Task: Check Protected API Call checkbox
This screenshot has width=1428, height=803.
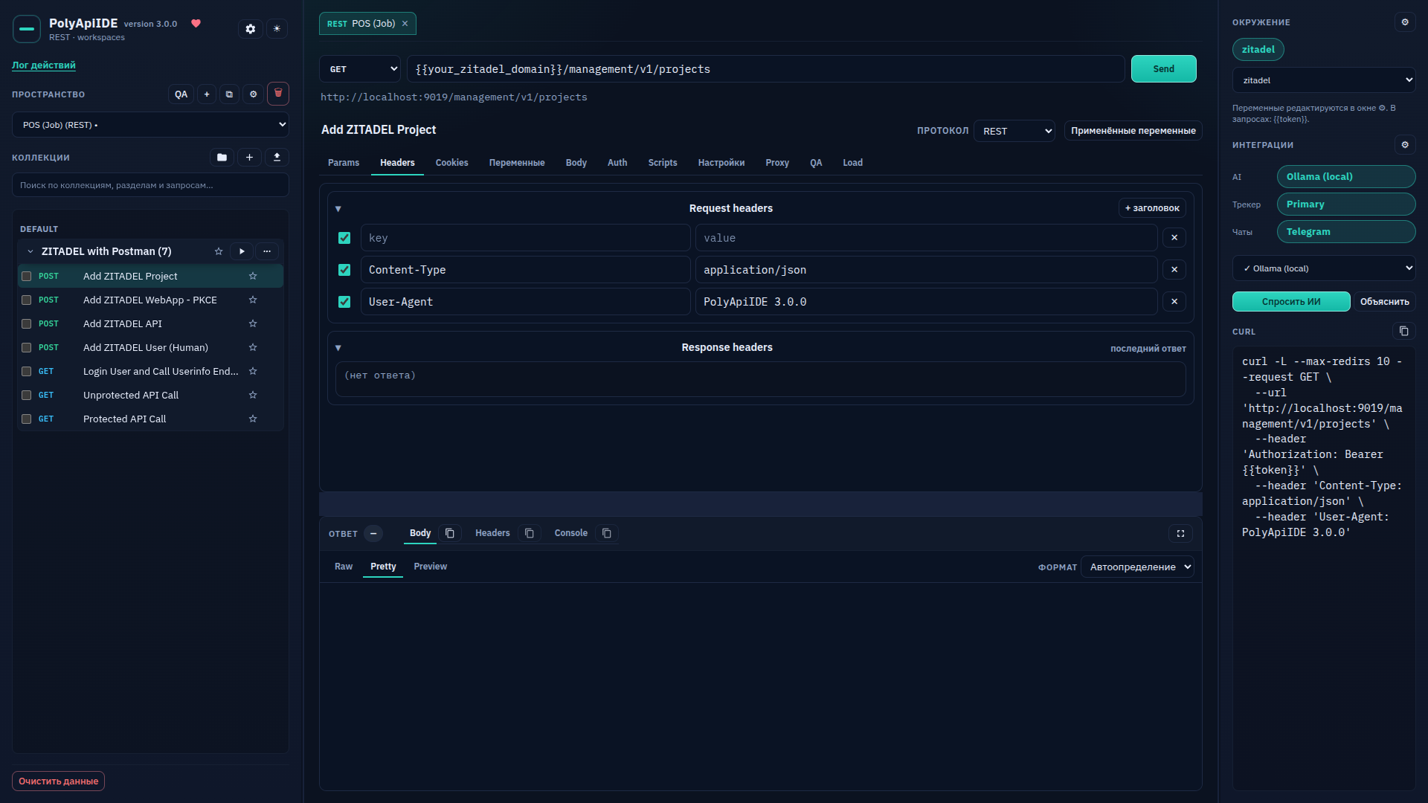Action: click(27, 419)
